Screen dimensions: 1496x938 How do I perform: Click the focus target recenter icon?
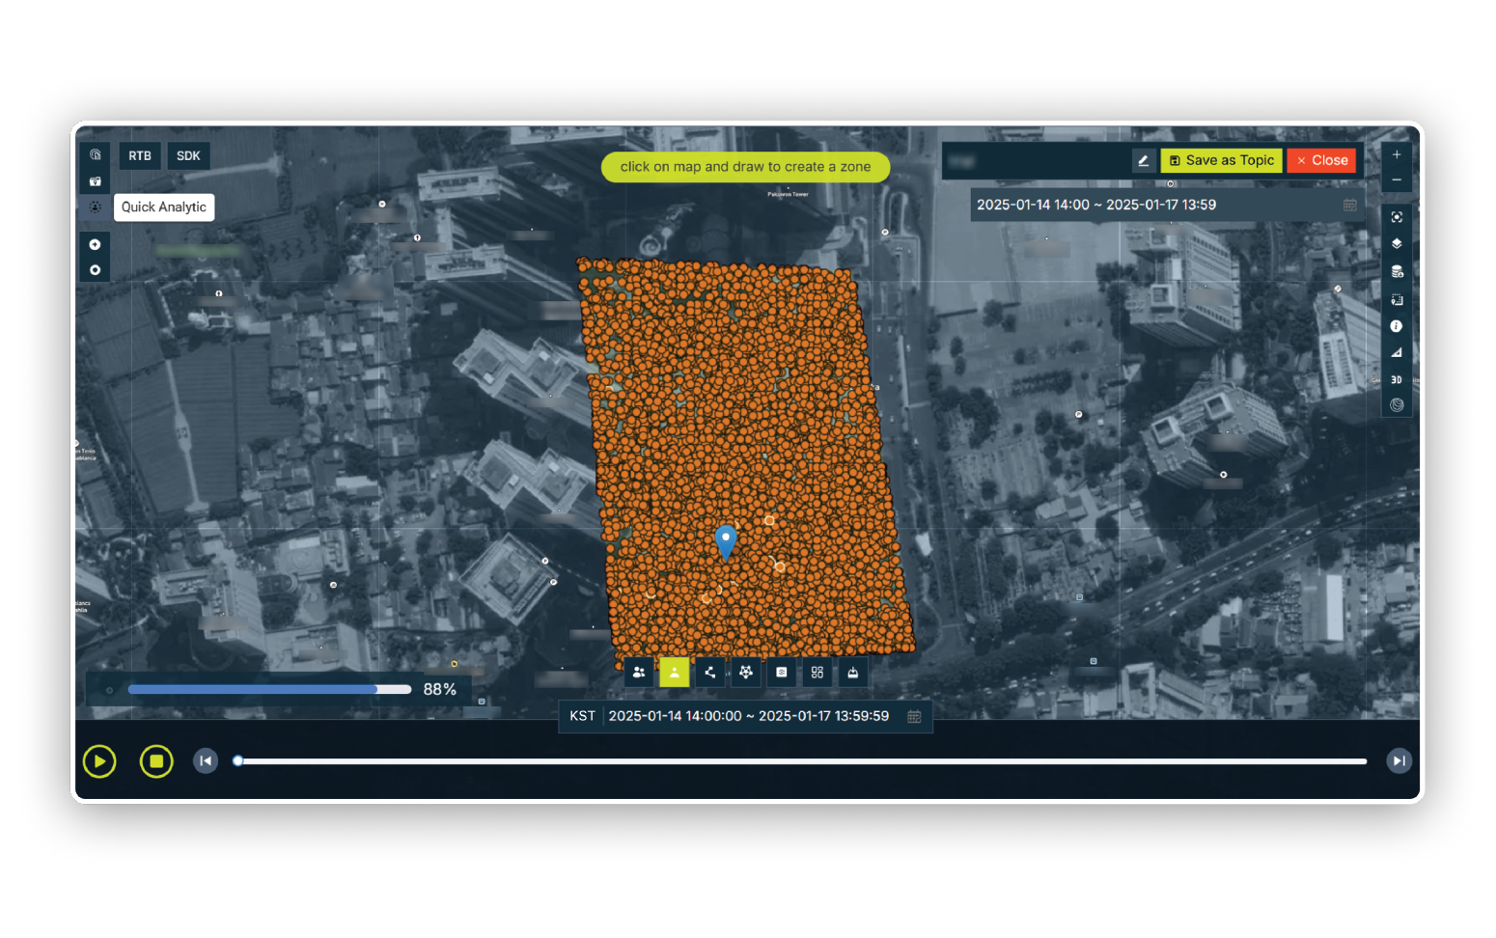pos(1397,217)
